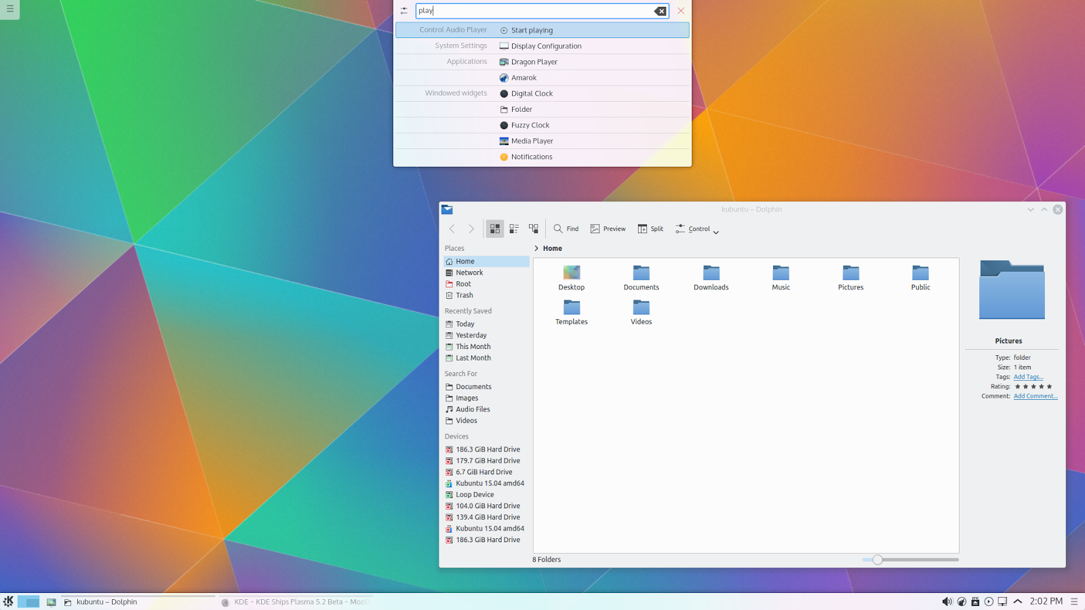The height and width of the screenshot is (610, 1085).
Task: Open Add Tags for the Pictures folder
Action: click(x=1028, y=377)
